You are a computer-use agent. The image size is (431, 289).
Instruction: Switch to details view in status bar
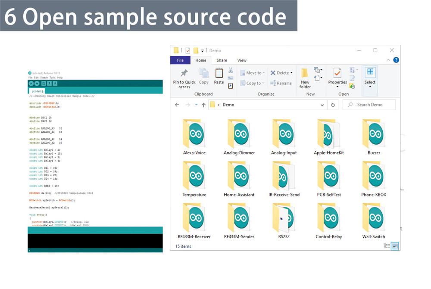tap(387, 246)
